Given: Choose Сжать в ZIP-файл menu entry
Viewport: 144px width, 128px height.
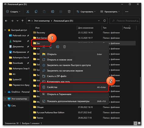Looking at the screenshot, I should coord(74,76).
